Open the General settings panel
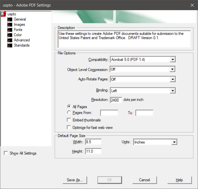Viewport: 198px width, 189px height. 20,19
